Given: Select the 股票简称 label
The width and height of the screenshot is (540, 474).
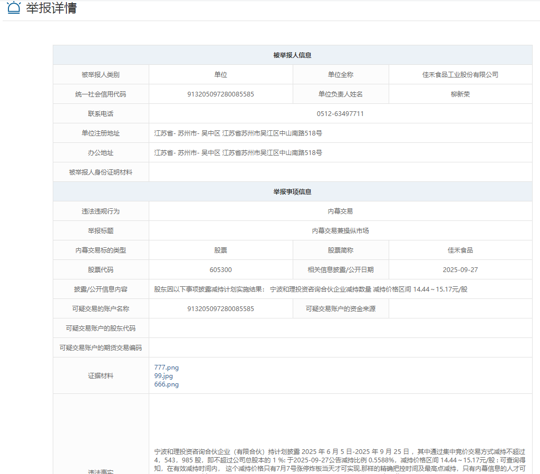Looking at the screenshot, I should click(341, 250).
